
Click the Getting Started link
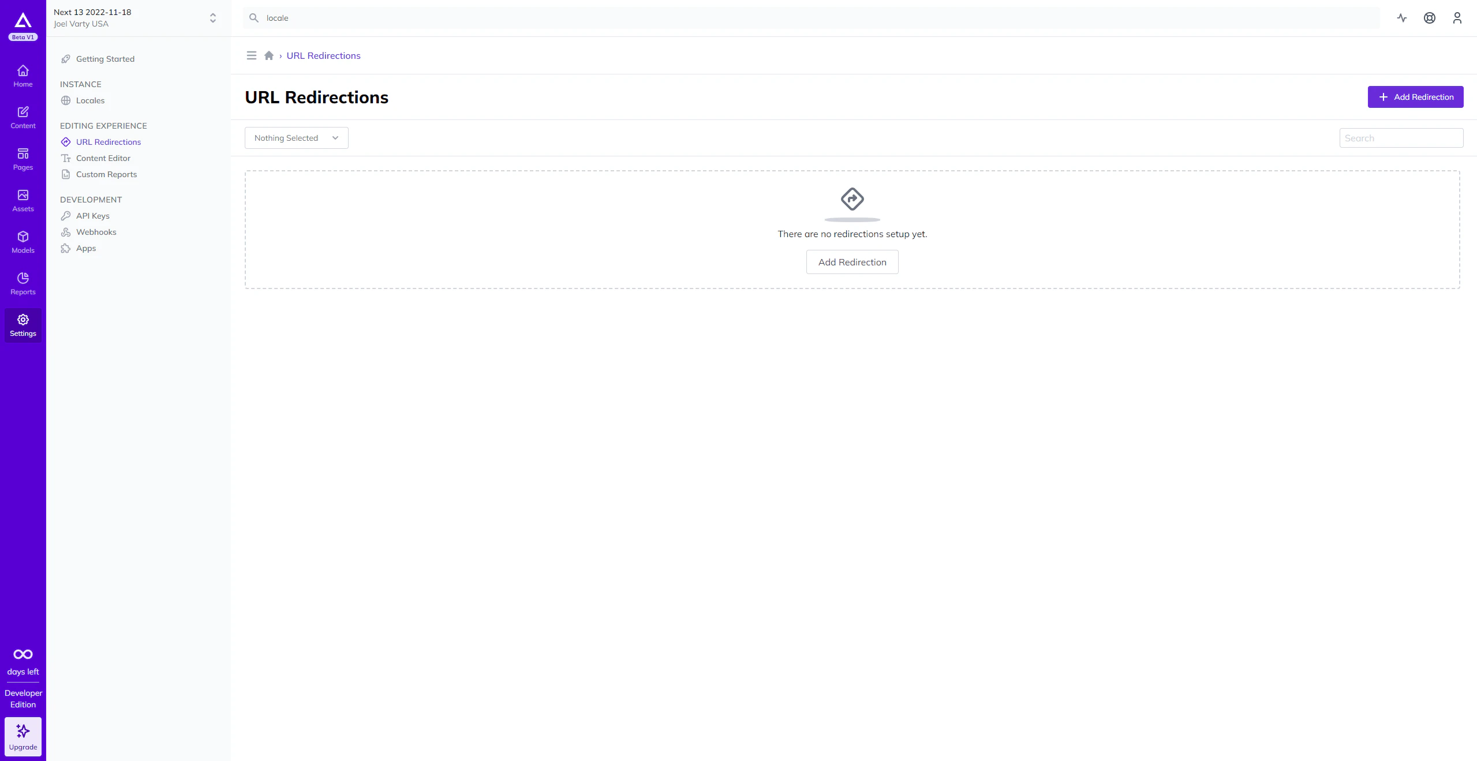[105, 59]
